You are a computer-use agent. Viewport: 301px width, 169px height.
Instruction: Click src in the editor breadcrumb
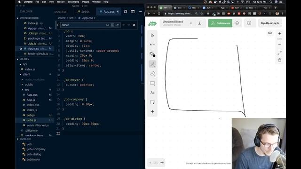click(x=71, y=18)
